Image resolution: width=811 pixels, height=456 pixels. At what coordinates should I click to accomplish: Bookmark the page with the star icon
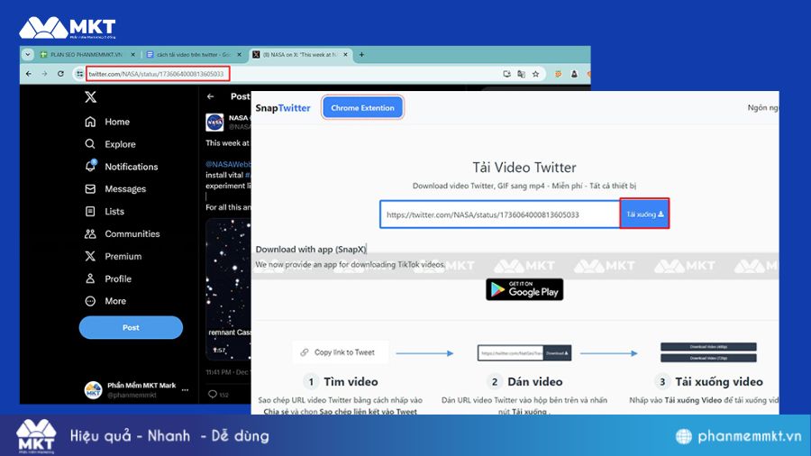tap(536, 74)
